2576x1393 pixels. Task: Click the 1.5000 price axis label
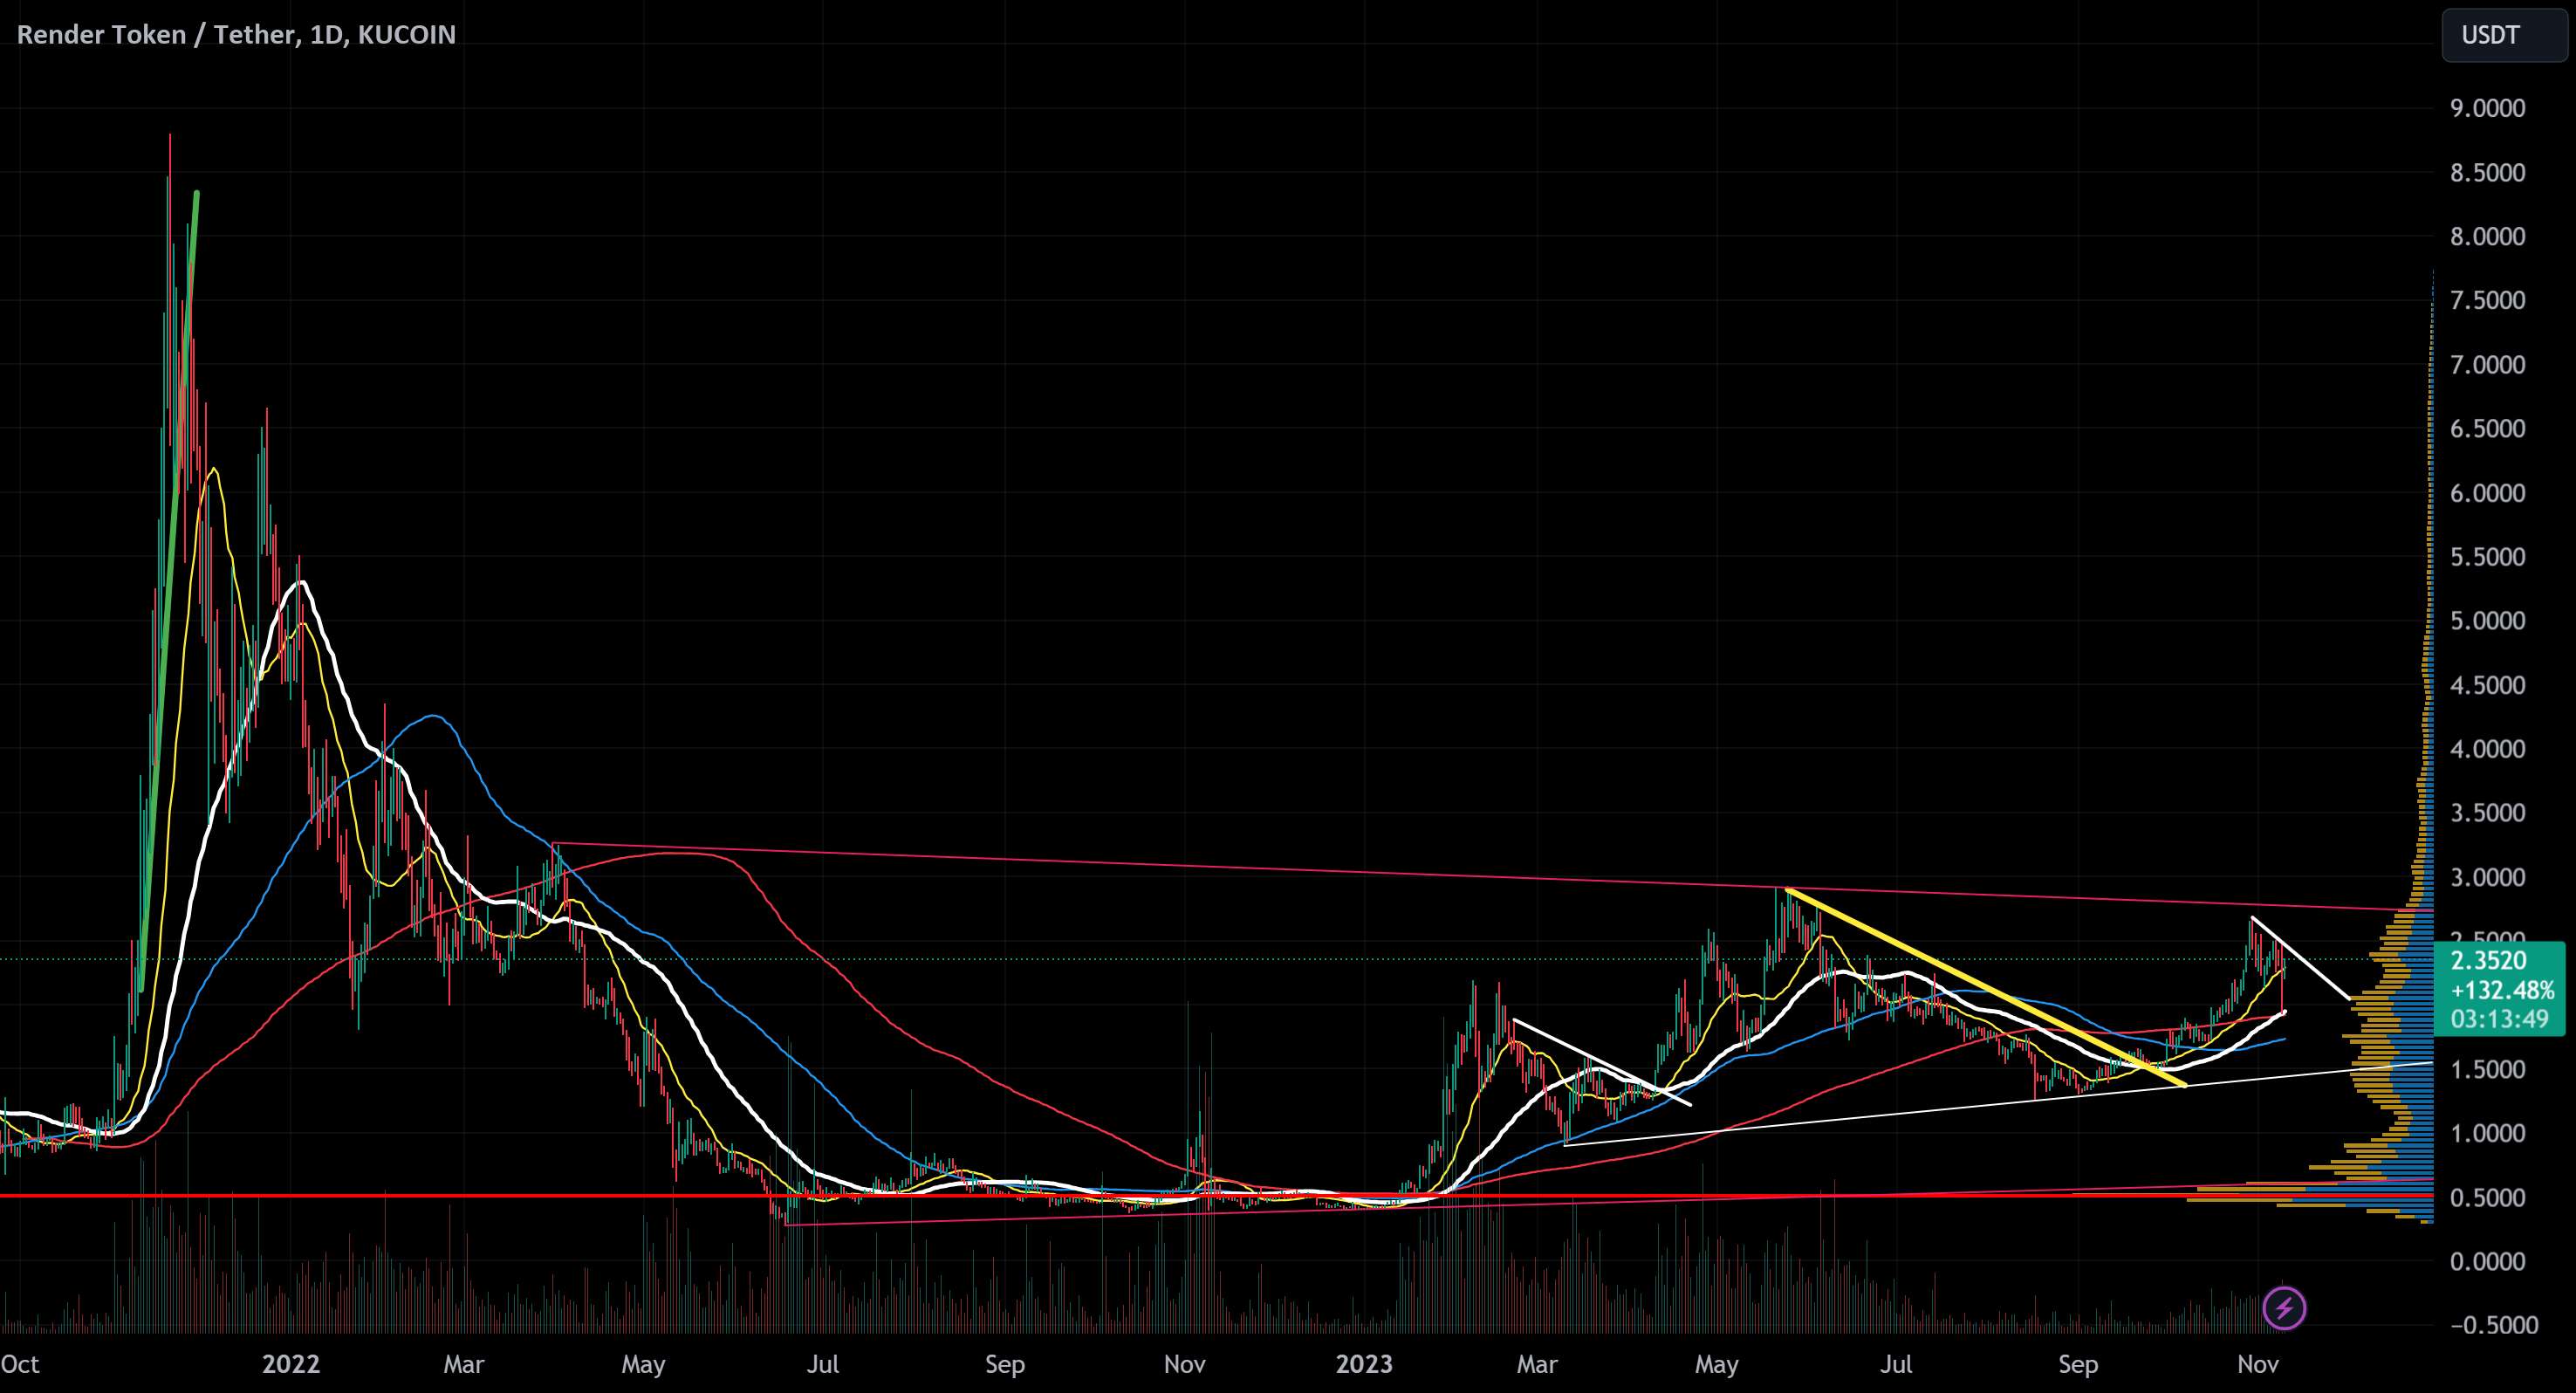click(x=2487, y=1069)
